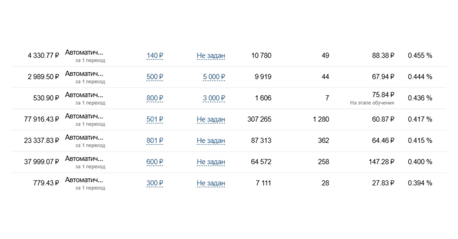
Task: Click 'Не задан' in the 23 337.83 ₽ row
Action: point(211,141)
